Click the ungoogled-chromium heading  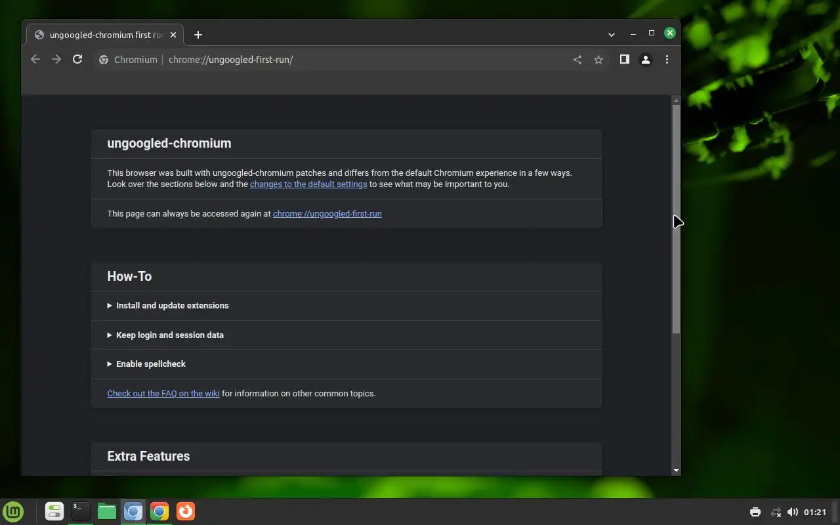click(x=169, y=143)
